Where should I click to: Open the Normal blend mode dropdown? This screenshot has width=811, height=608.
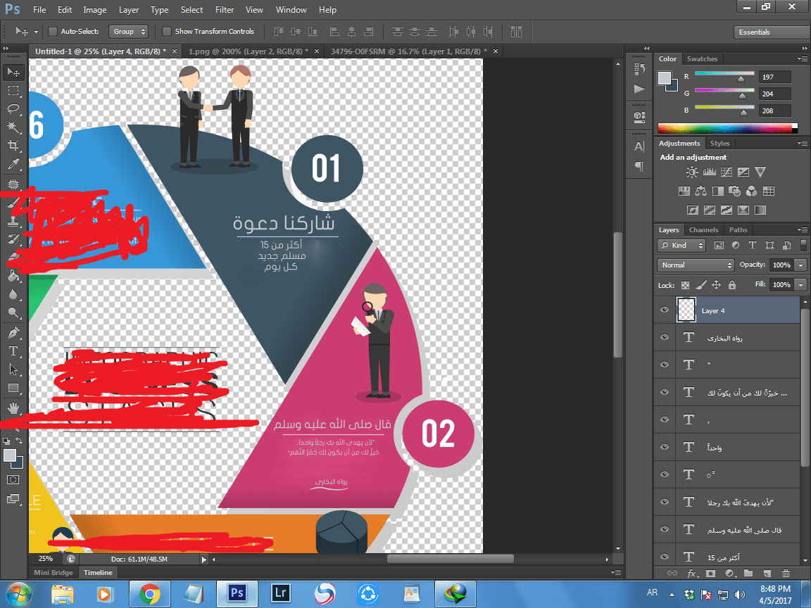point(696,265)
